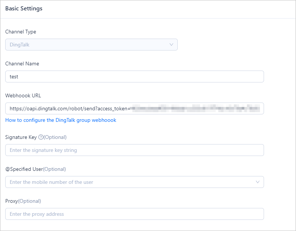Click the Channel Type dropdown arrow
Screen dimensions: 296x231
(171, 45)
